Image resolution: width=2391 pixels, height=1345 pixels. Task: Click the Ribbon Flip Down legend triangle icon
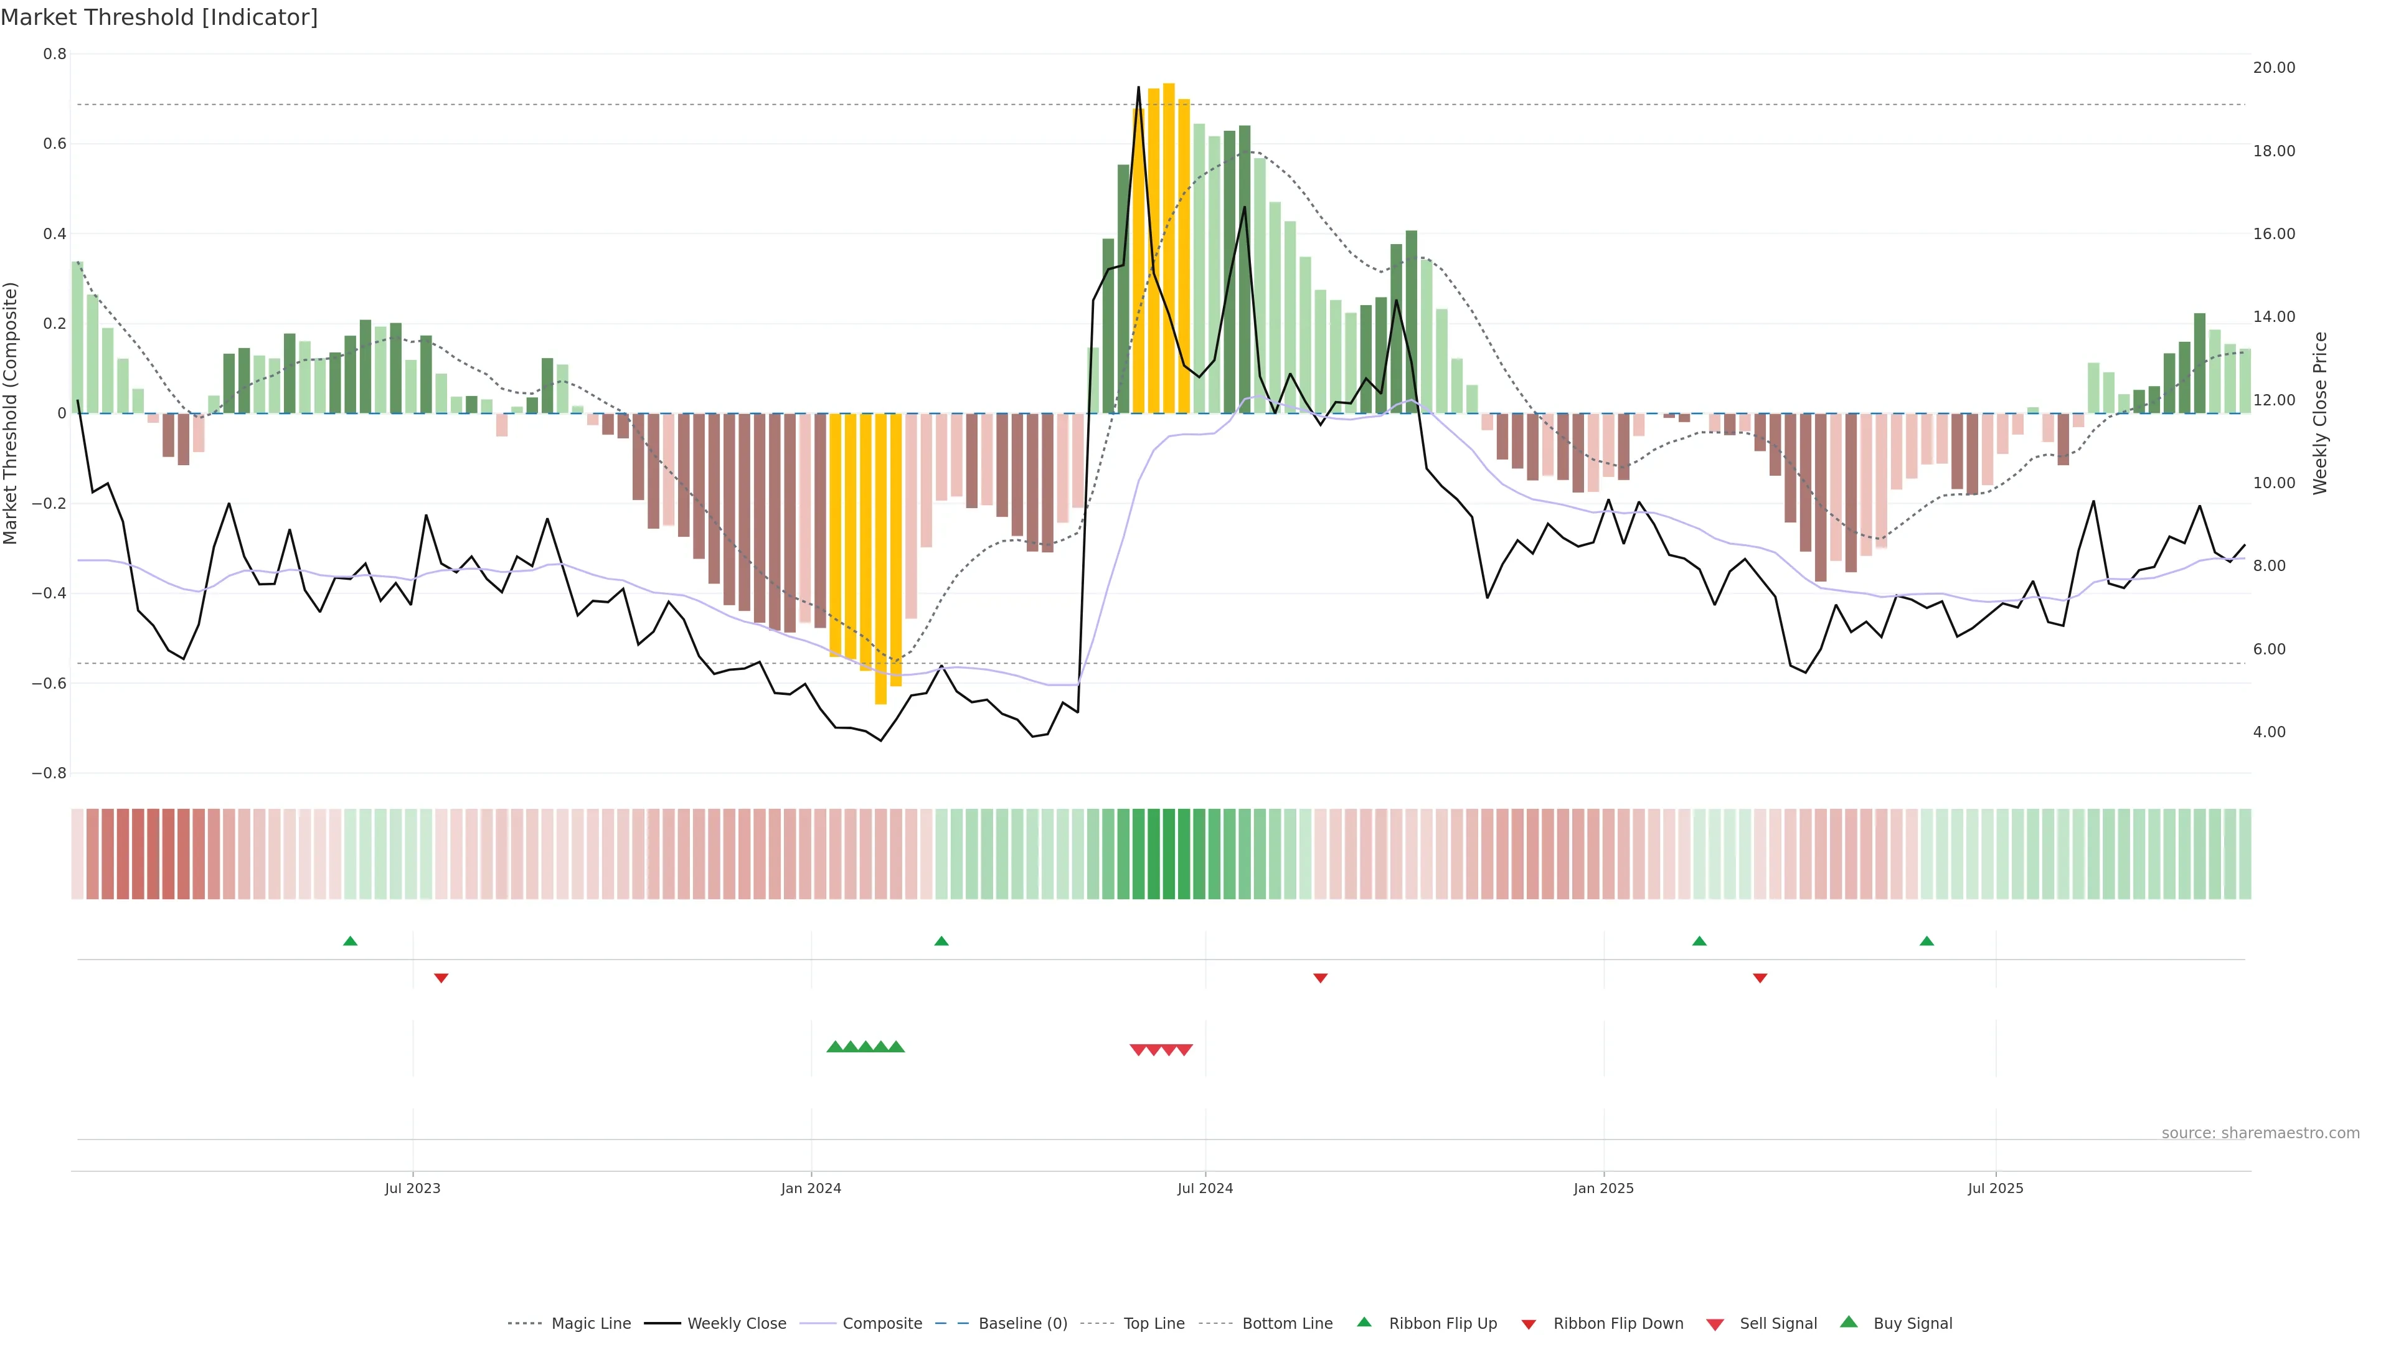click(x=1528, y=1324)
